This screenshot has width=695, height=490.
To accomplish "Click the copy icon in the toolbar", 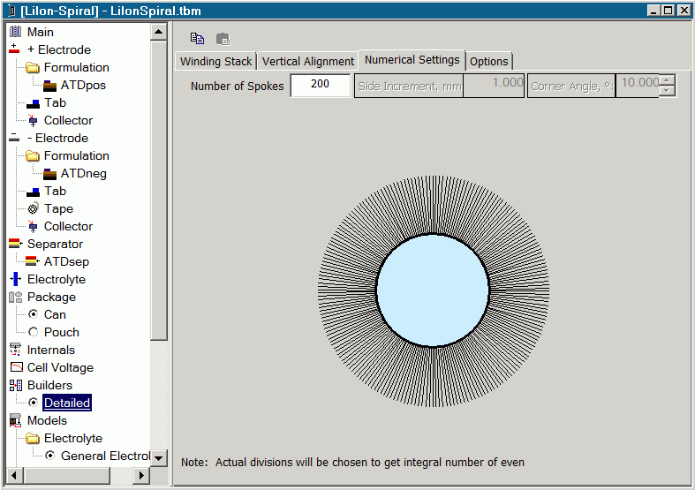I will (x=198, y=39).
